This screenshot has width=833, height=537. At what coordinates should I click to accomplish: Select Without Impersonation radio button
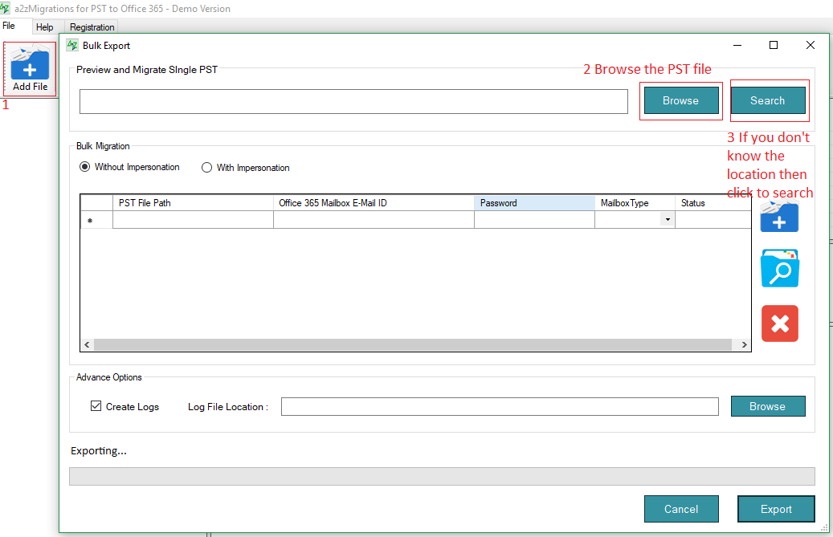pos(84,167)
